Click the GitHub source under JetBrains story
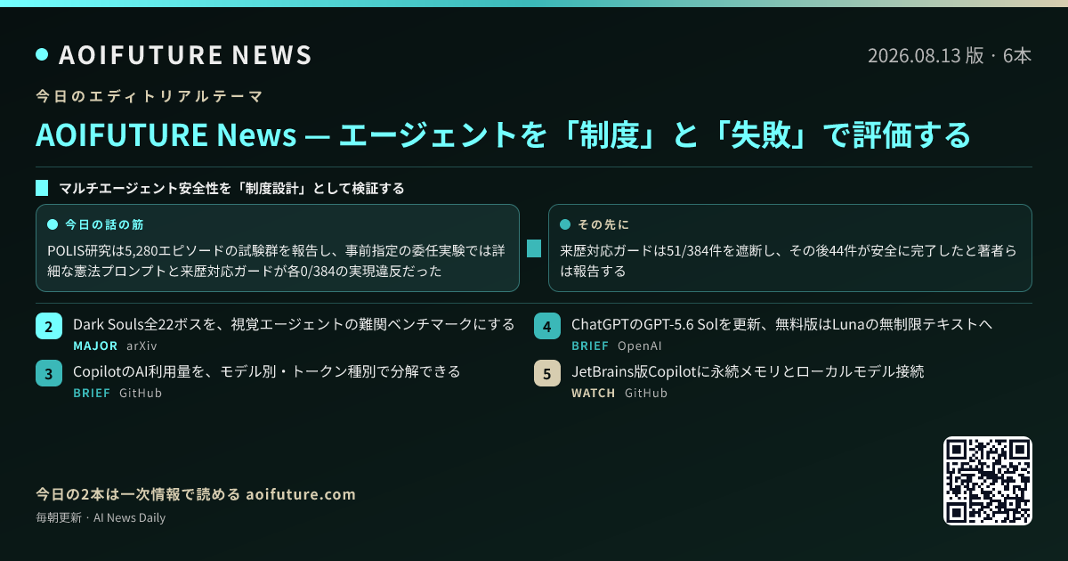The height and width of the screenshot is (561, 1068). [x=646, y=393]
